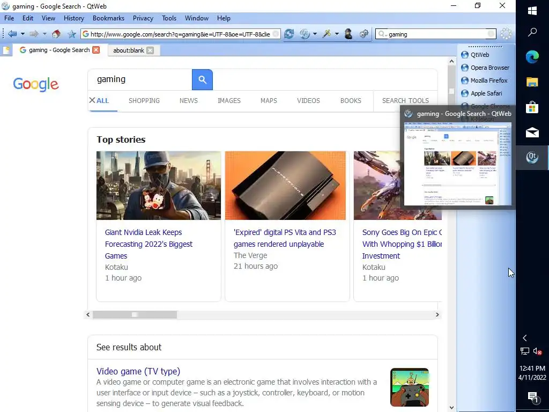Select the BOOKS search filter
This screenshot has width=549, height=412.
coord(351,100)
